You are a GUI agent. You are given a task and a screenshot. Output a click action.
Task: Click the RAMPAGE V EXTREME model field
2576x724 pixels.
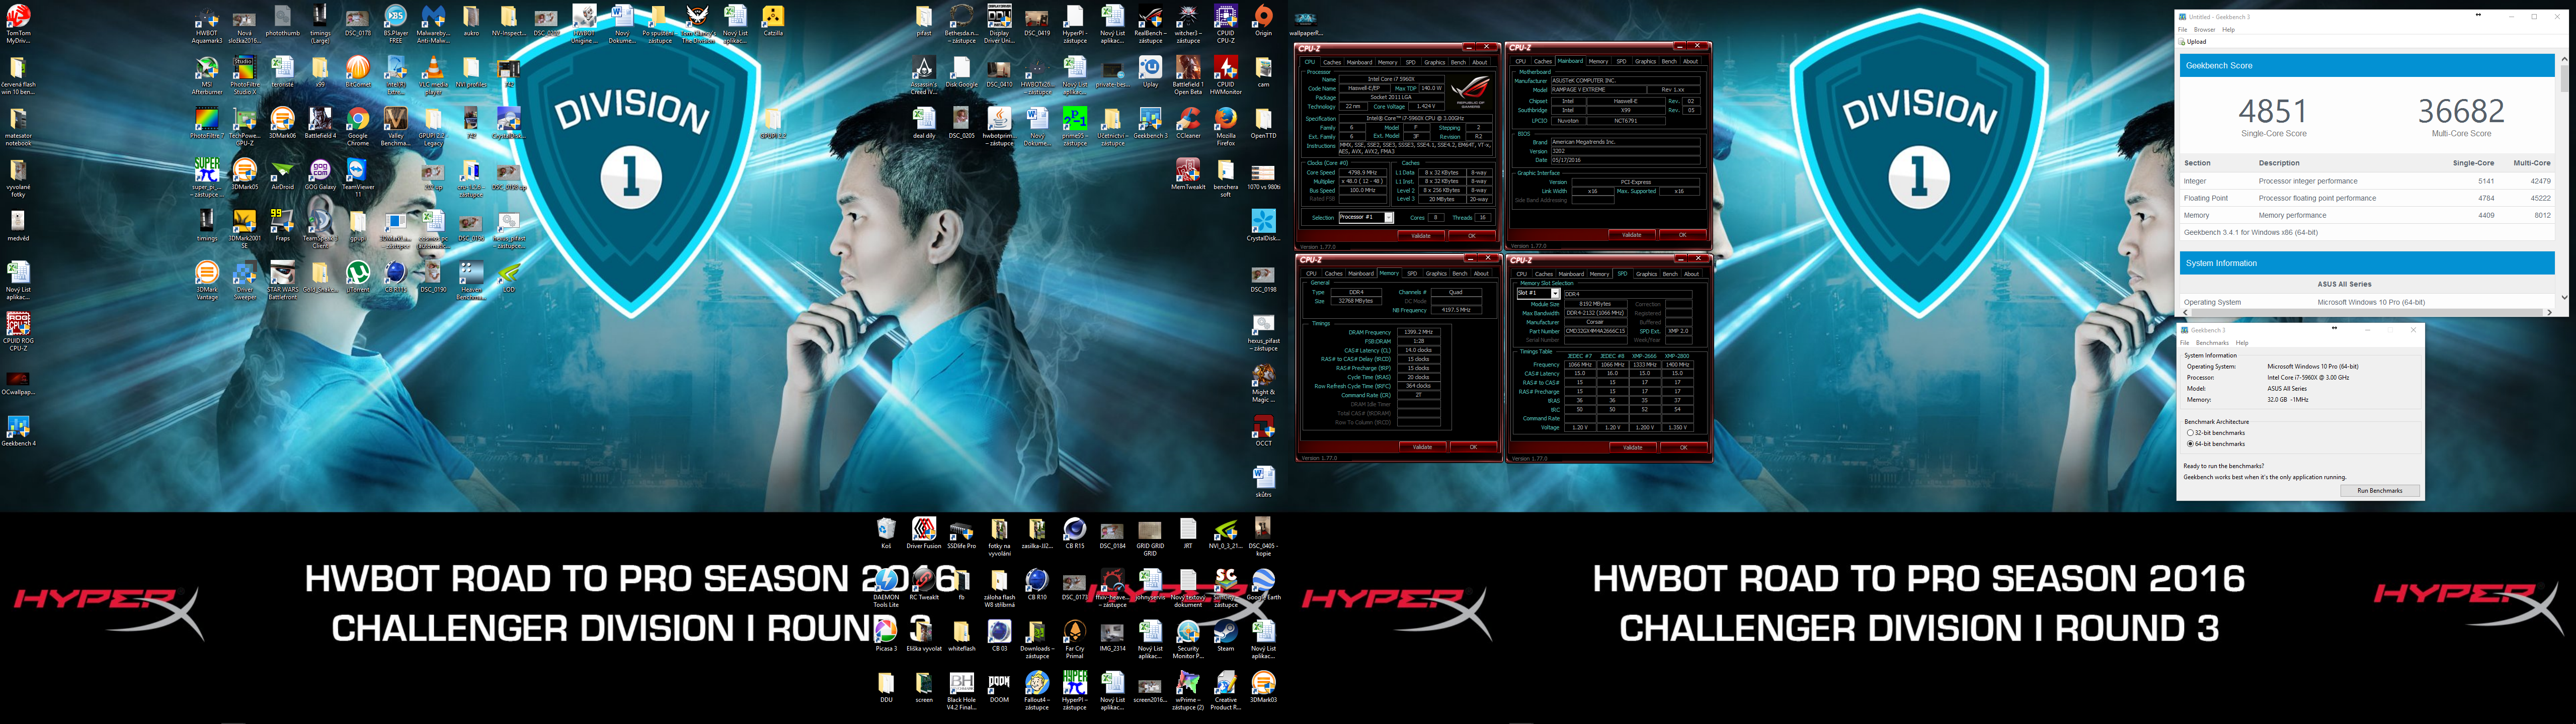(1599, 89)
